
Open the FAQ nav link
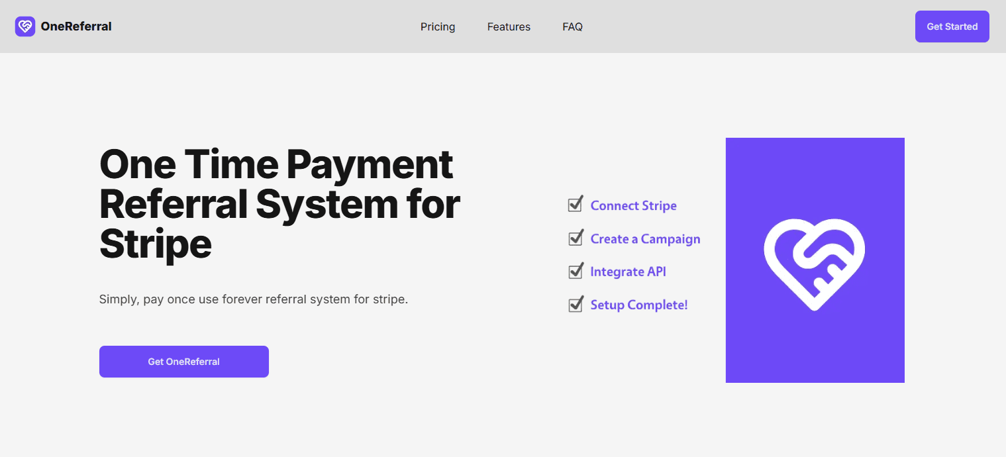tap(572, 26)
